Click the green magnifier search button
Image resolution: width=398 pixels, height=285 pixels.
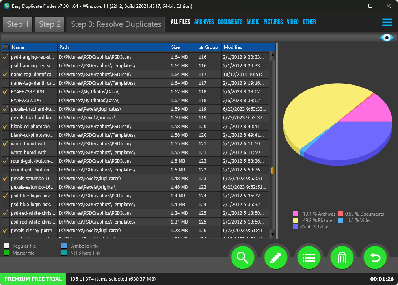[243, 257]
